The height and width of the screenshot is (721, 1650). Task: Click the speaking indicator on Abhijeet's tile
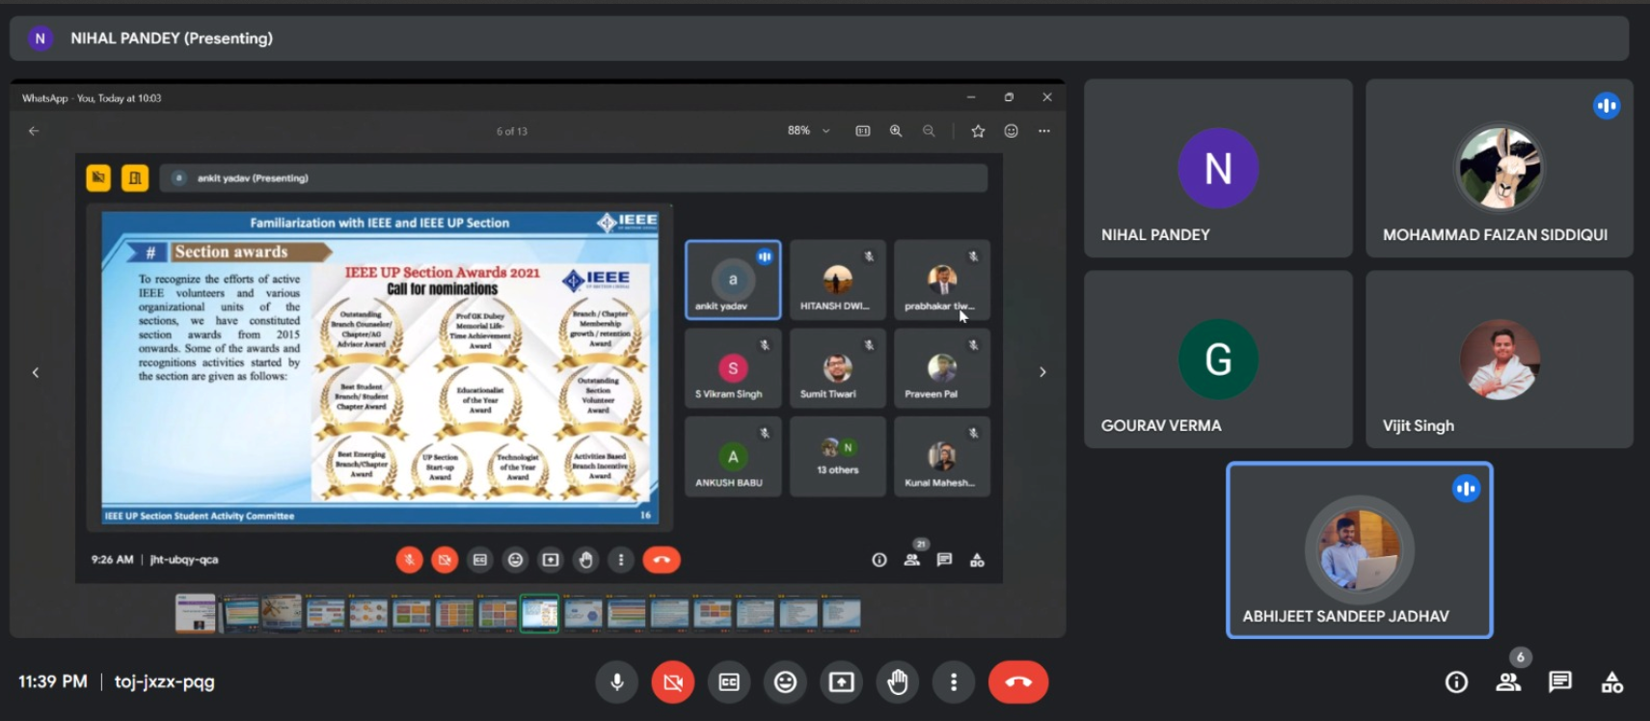point(1466,489)
